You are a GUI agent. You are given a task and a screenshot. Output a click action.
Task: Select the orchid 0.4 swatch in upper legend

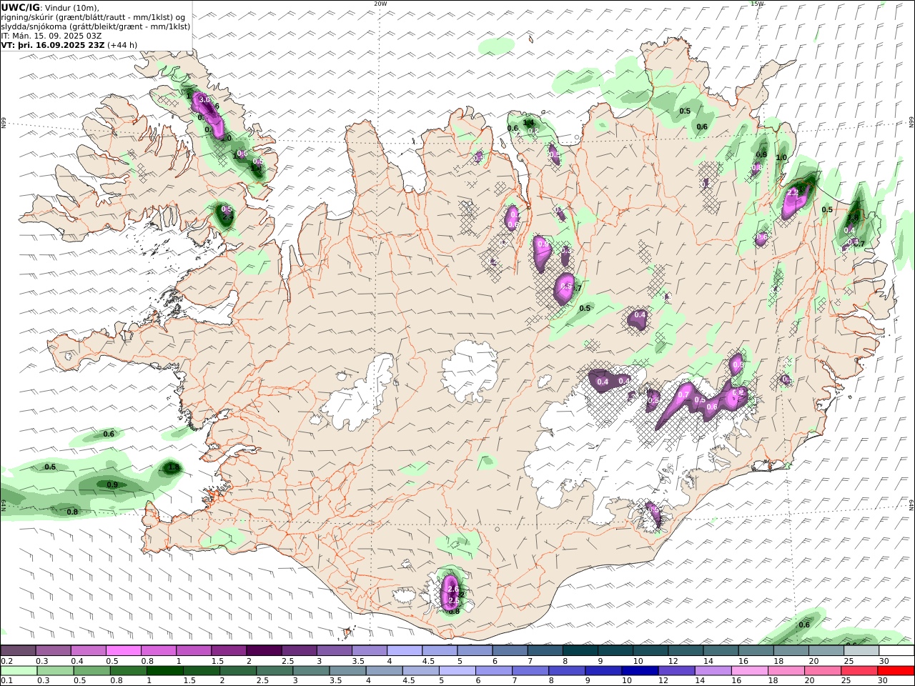click(x=88, y=651)
